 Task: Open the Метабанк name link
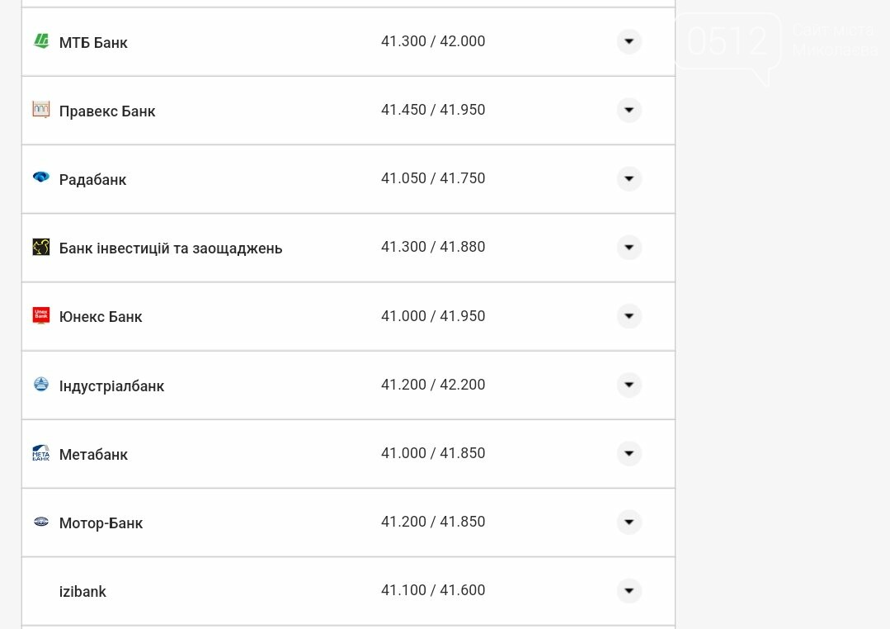click(94, 455)
